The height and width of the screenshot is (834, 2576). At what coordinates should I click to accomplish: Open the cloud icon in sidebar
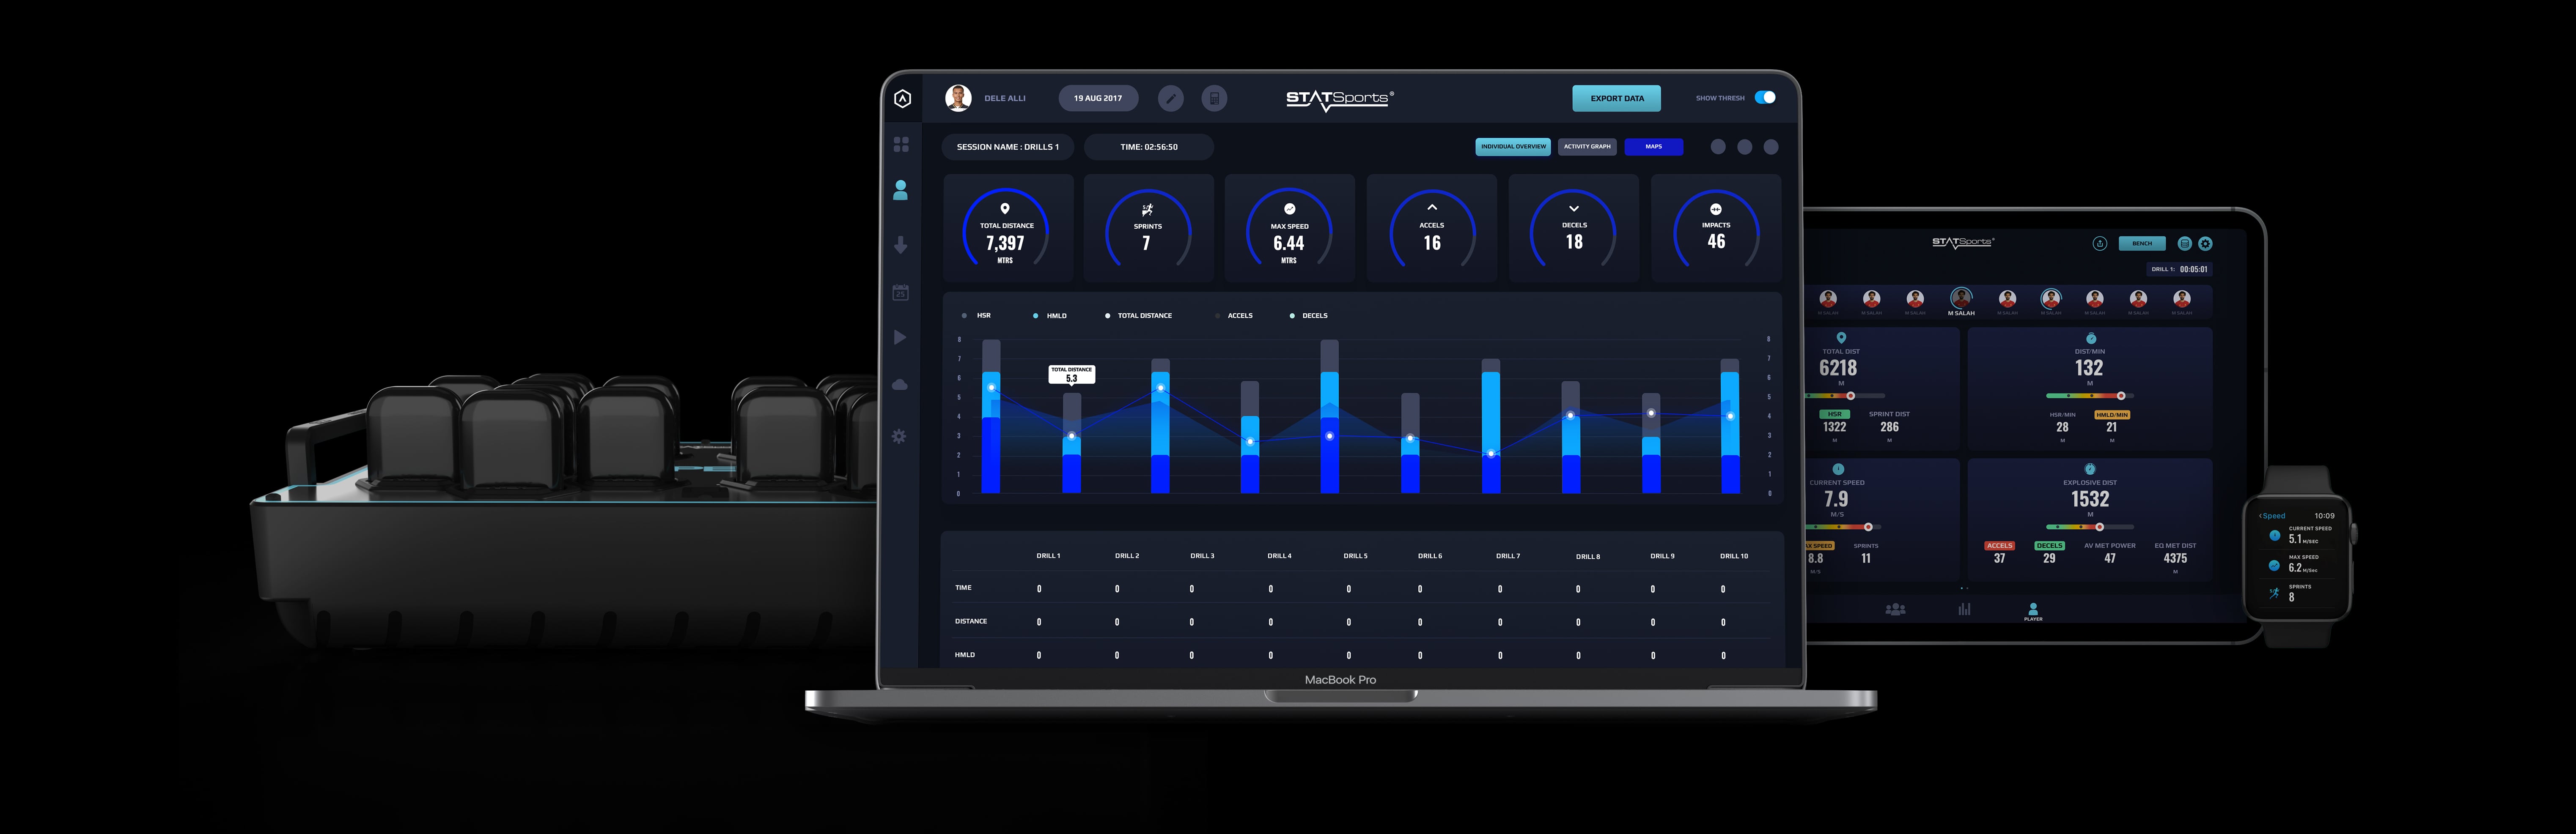coord(900,385)
